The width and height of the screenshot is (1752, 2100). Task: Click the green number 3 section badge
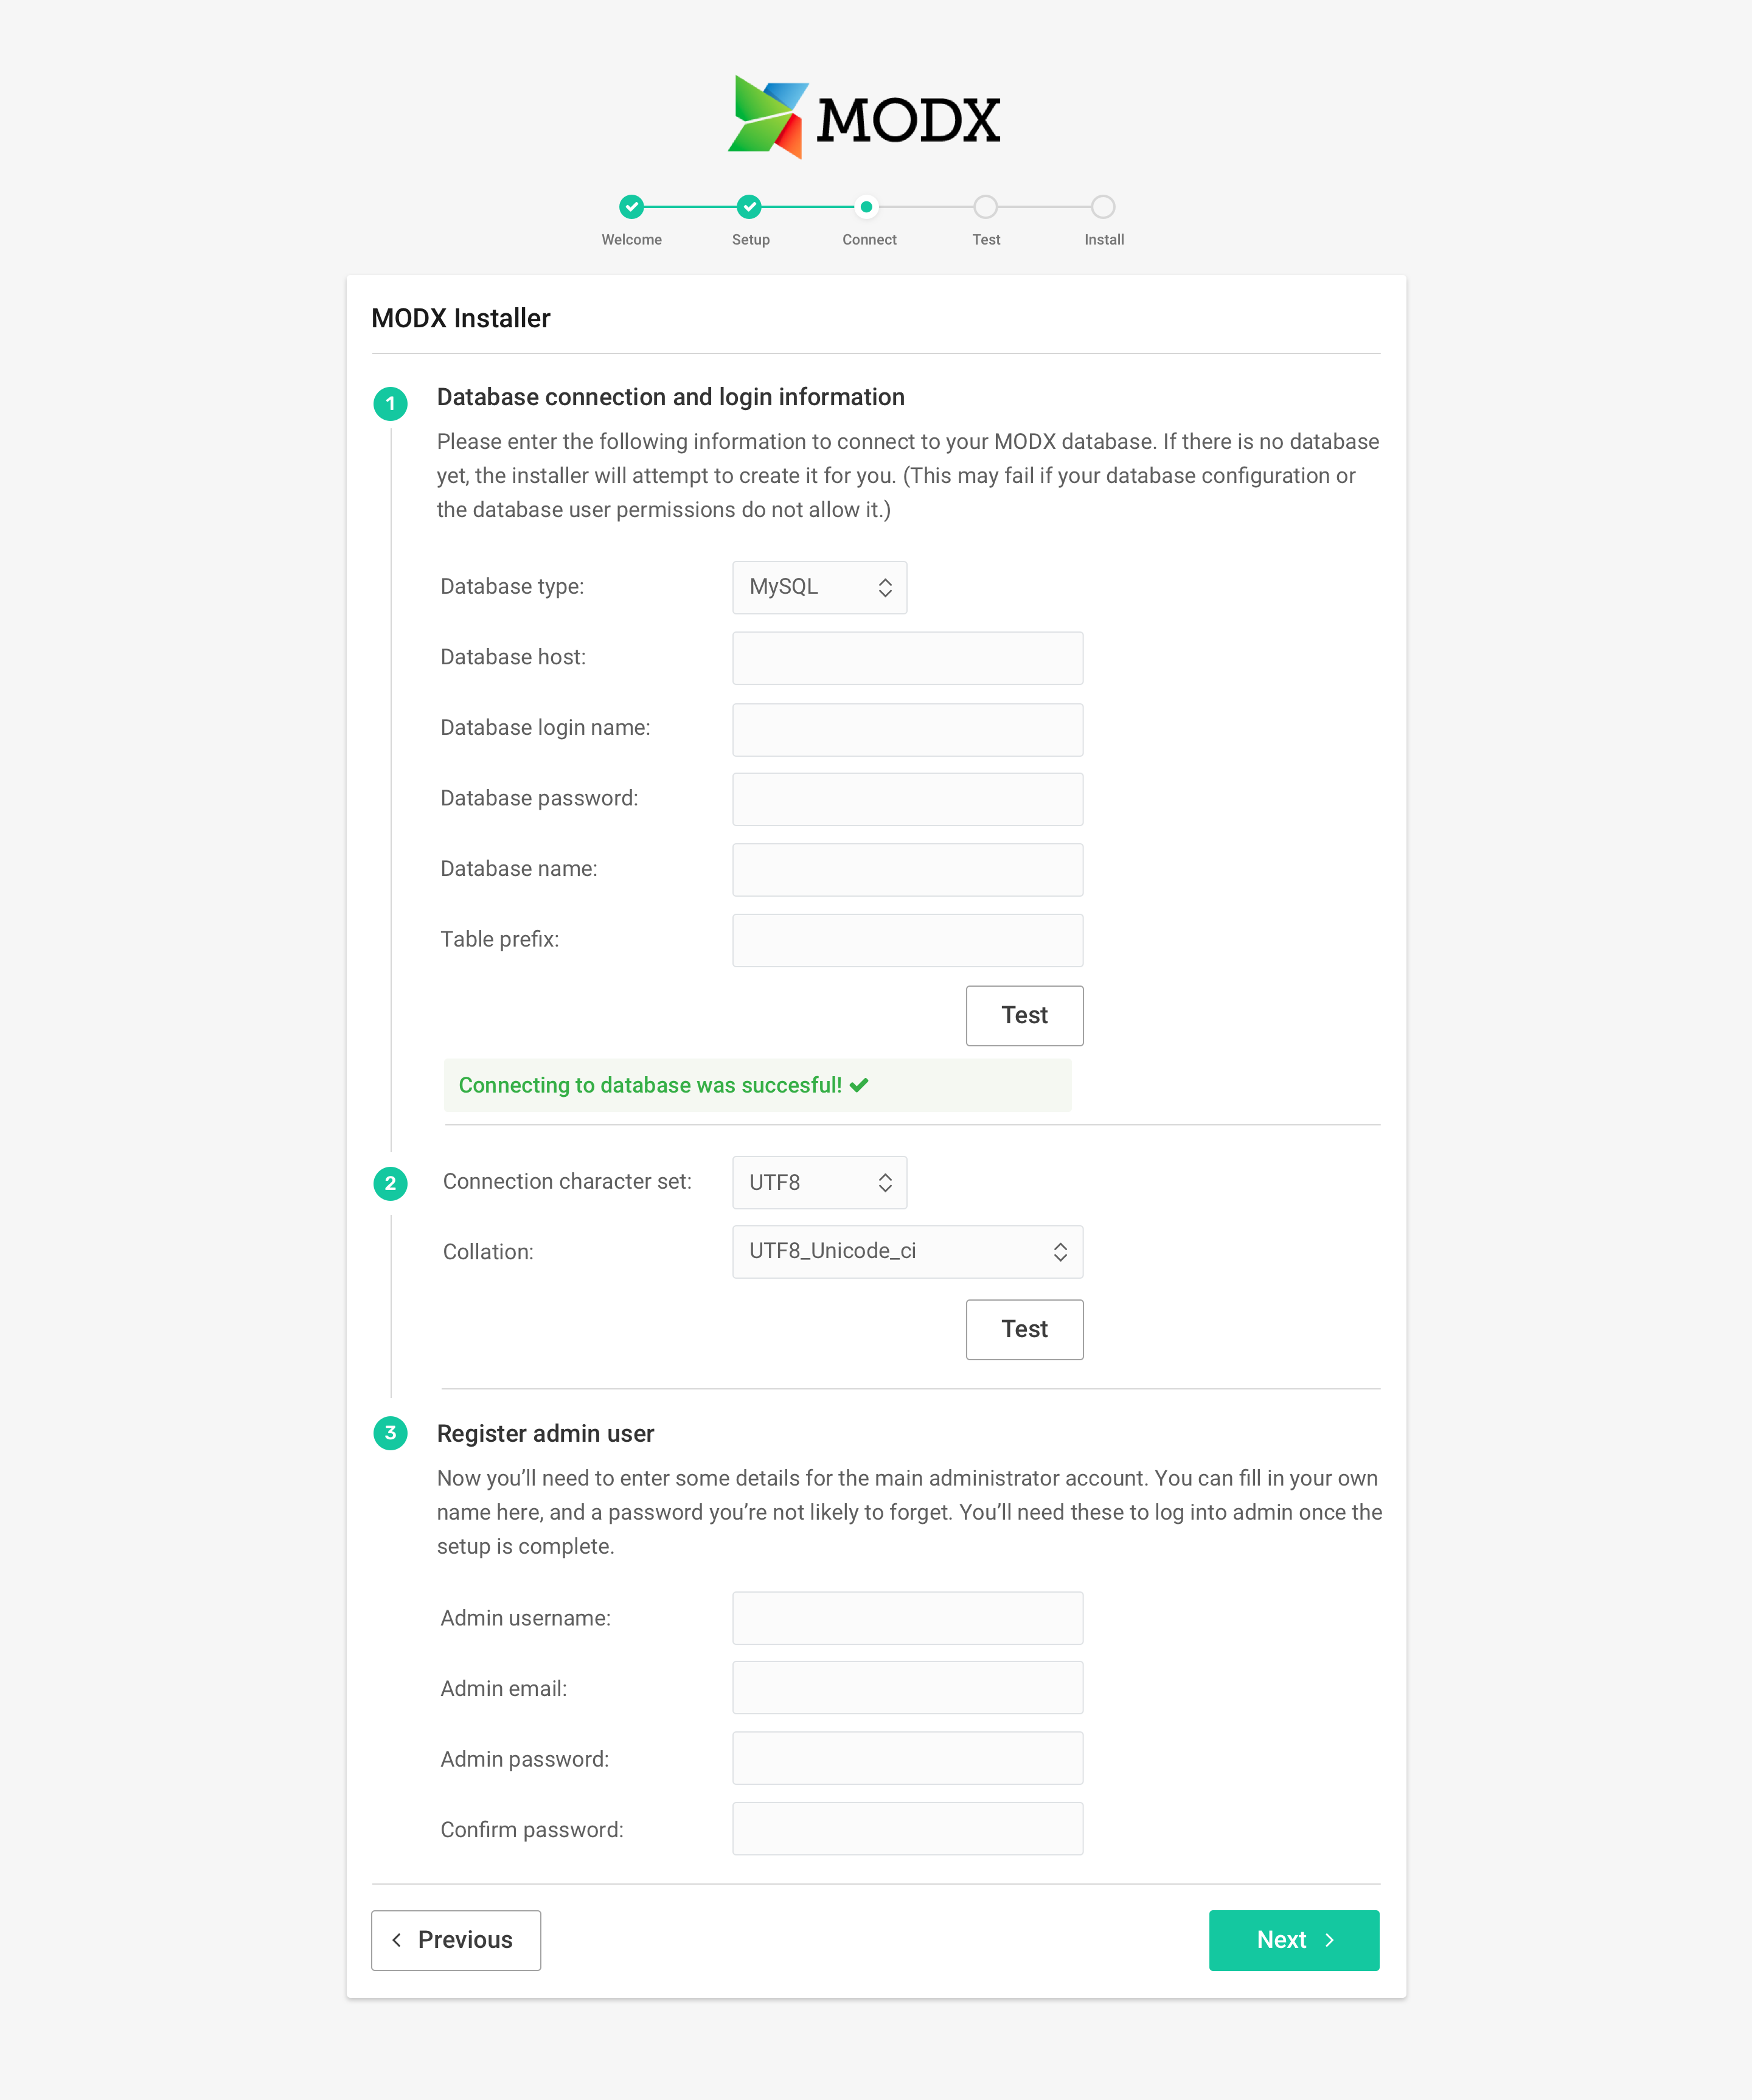click(390, 1433)
